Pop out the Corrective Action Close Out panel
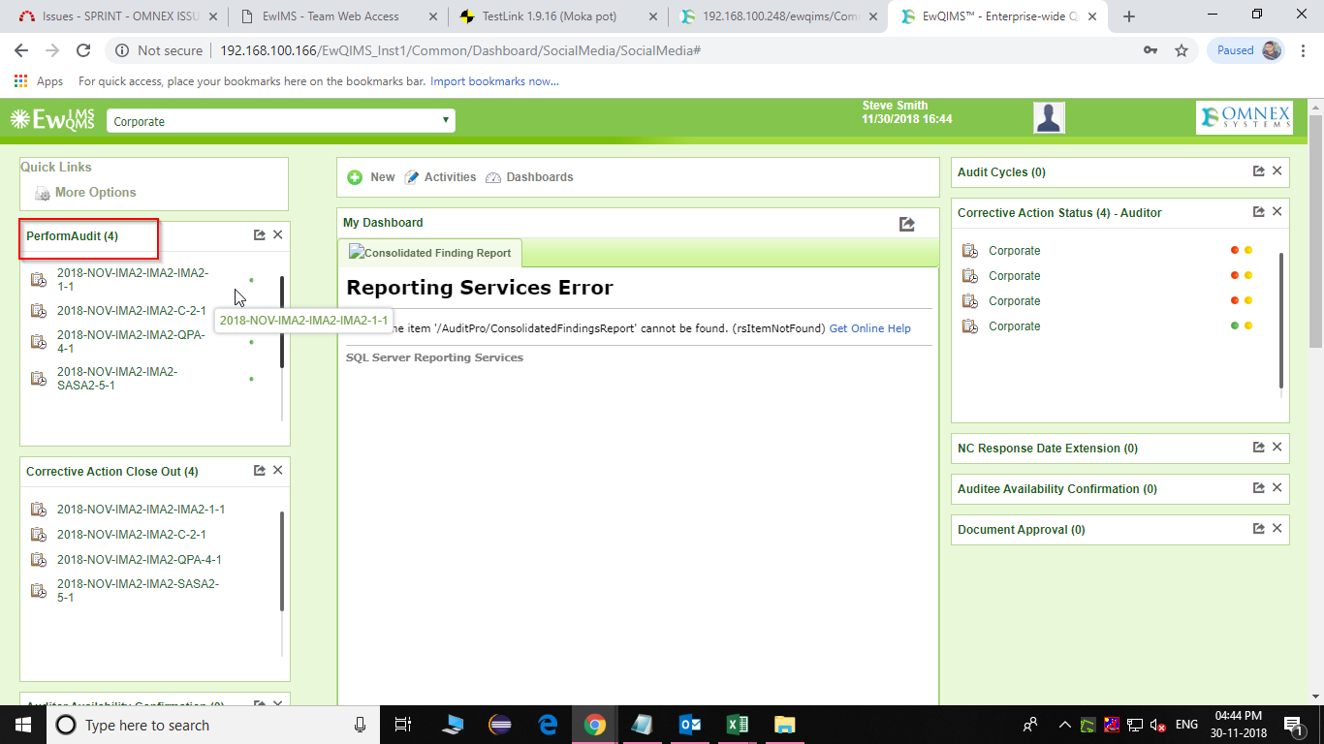This screenshot has height=744, width=1324. 260,470
